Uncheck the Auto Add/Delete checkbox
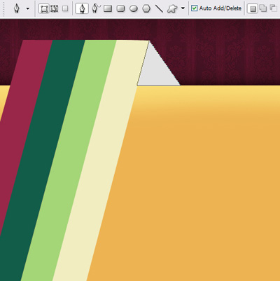Viewport: 280px width, 281px height. (194, 8)
